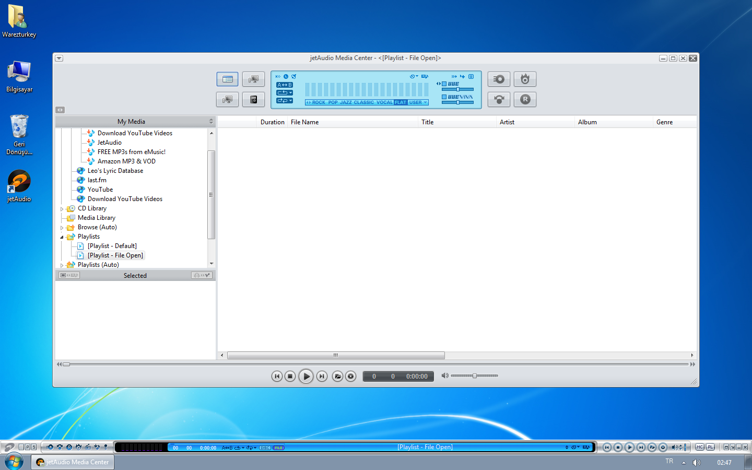Open the last.fm entry in My Media

tap(97, 180)
